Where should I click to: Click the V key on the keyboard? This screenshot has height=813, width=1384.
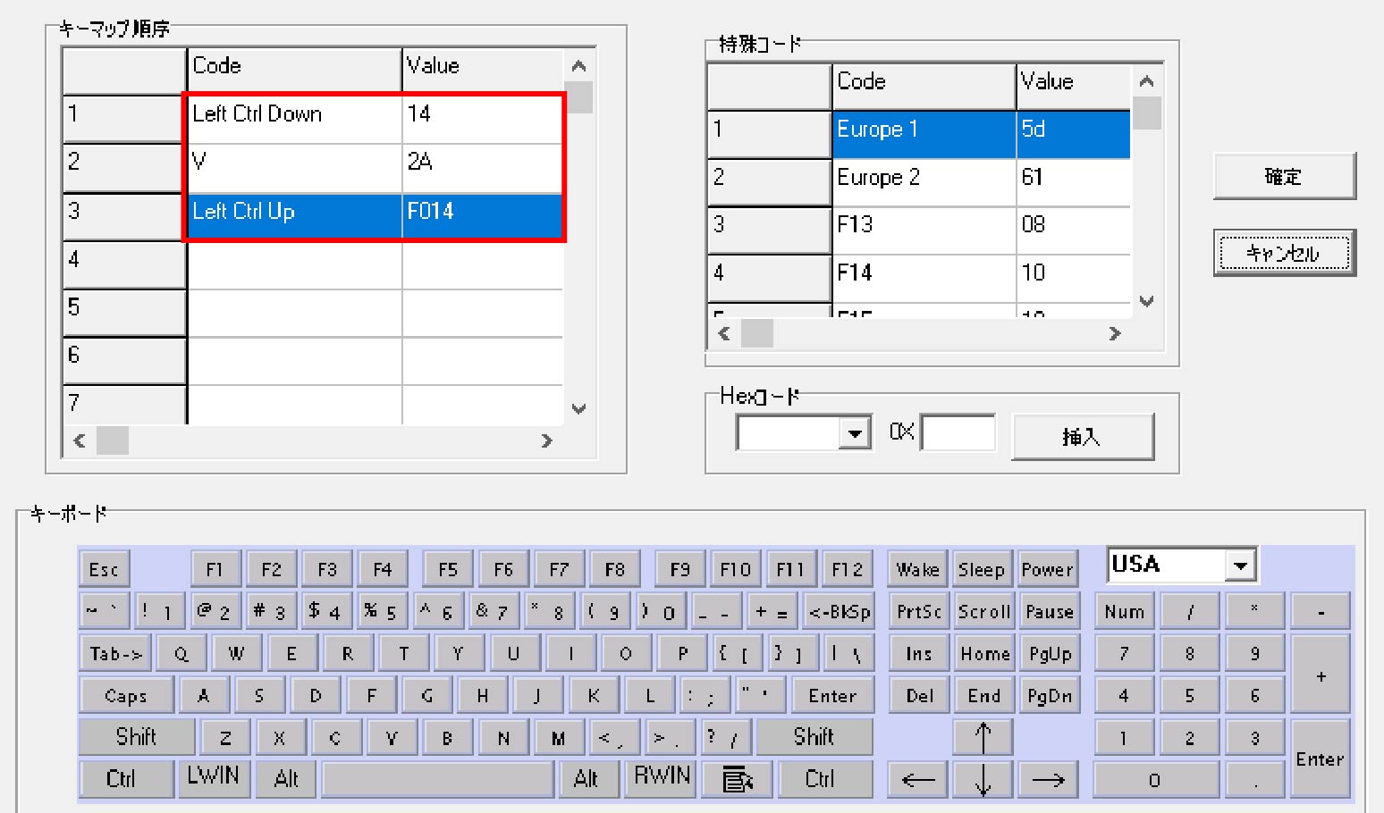[392, 738]
